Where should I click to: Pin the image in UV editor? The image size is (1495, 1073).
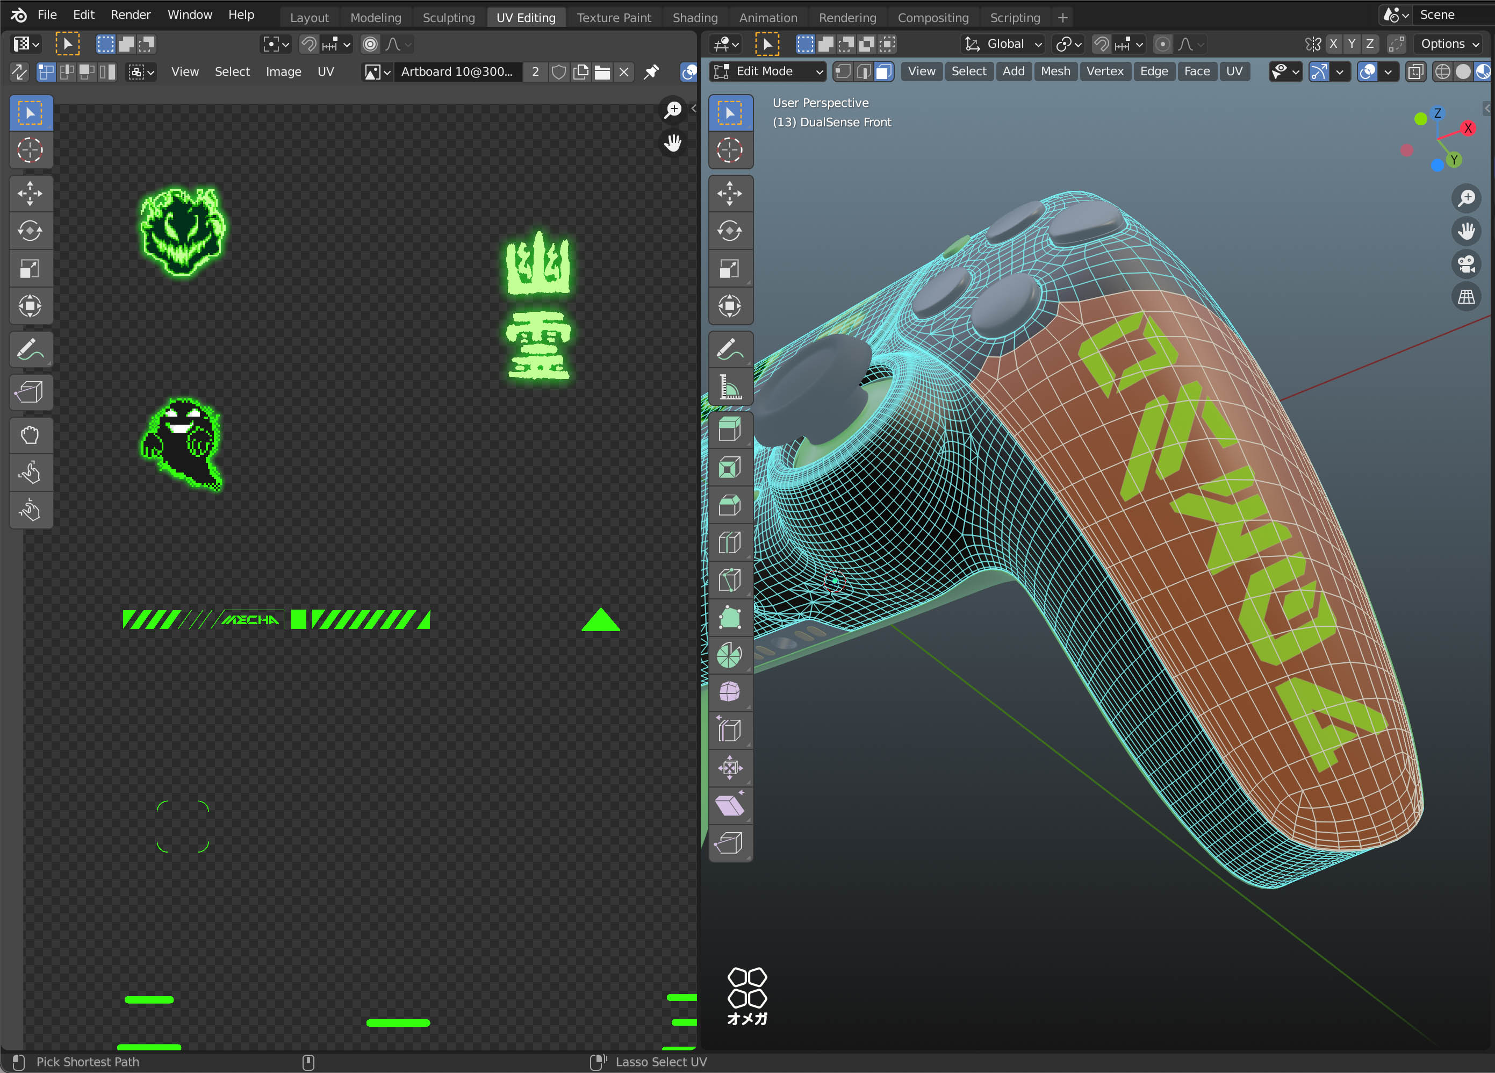tap(651, 72)
